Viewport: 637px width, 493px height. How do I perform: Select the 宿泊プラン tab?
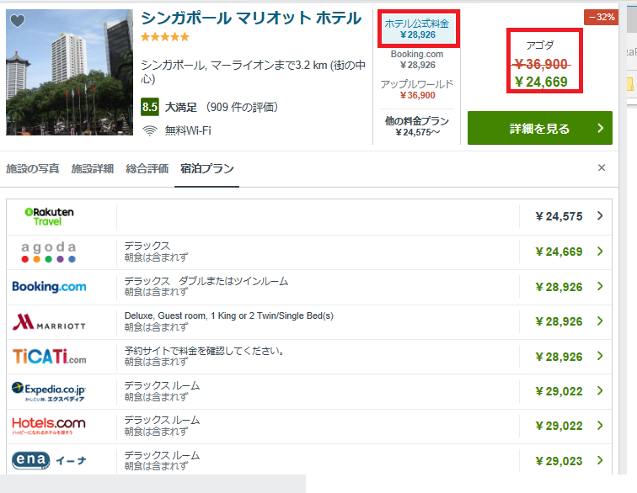tap(206, 168)
